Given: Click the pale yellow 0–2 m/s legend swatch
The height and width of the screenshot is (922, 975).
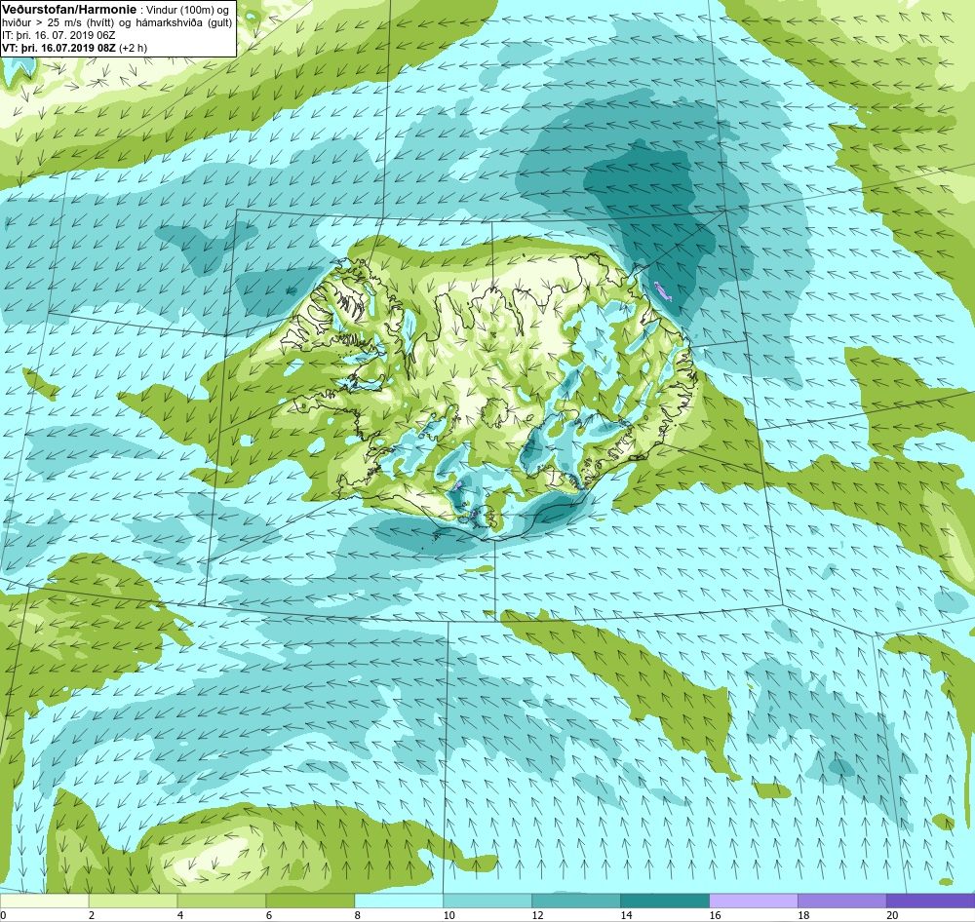Looking at the screenshot, I should pyautogui.click(x=44, y=901).
